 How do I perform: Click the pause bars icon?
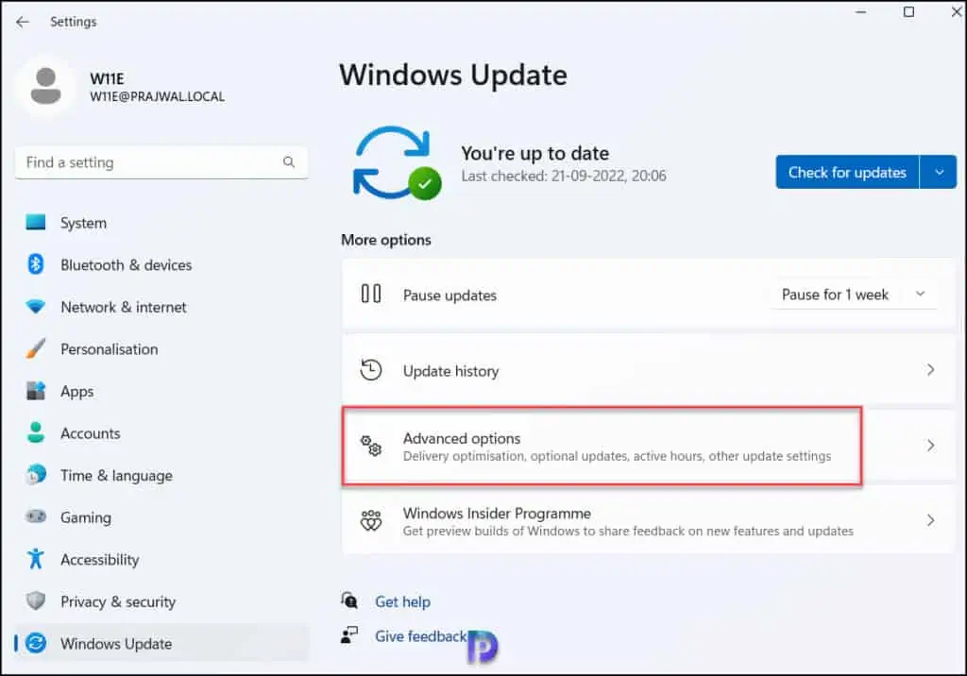(370, 294)
